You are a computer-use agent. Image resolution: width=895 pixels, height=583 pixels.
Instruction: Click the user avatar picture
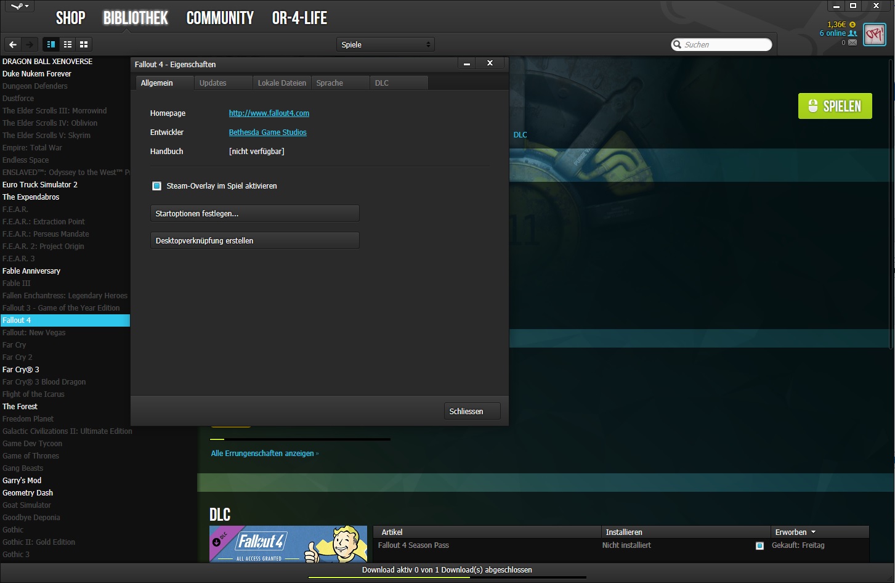coord(875,35)
